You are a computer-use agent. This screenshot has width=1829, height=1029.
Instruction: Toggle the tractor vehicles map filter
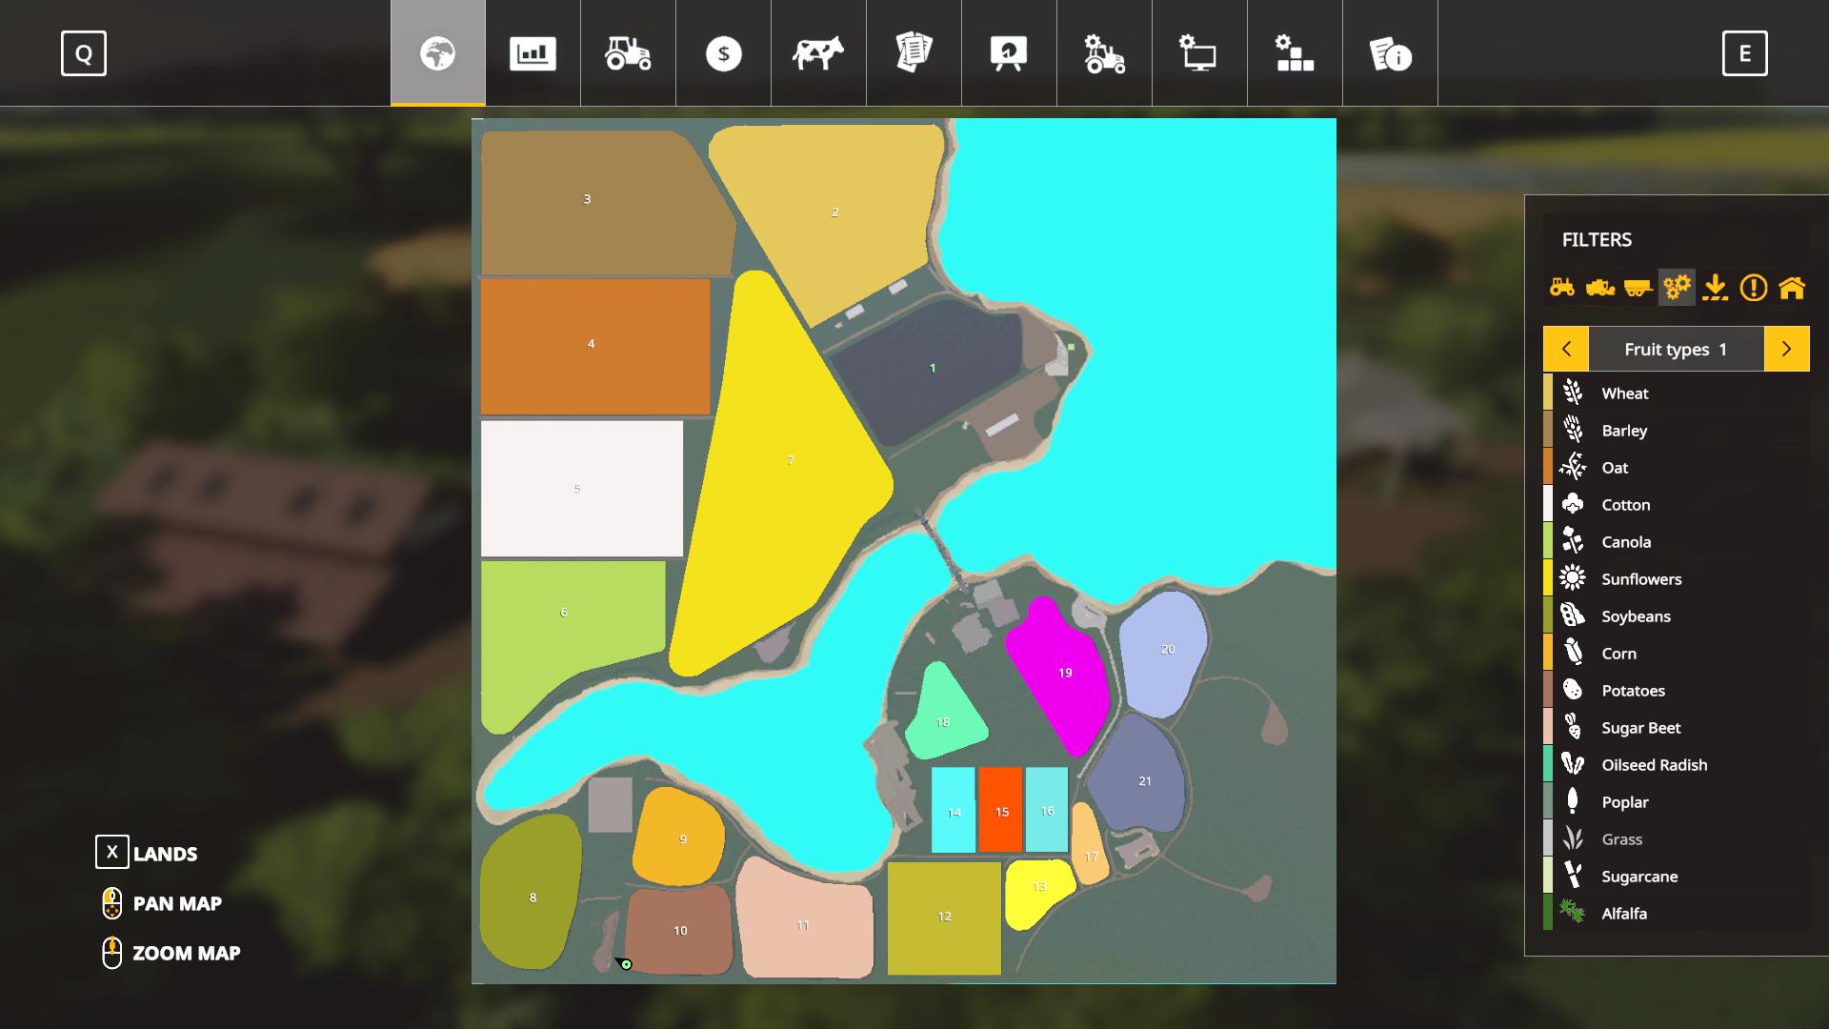point(1562,287)
